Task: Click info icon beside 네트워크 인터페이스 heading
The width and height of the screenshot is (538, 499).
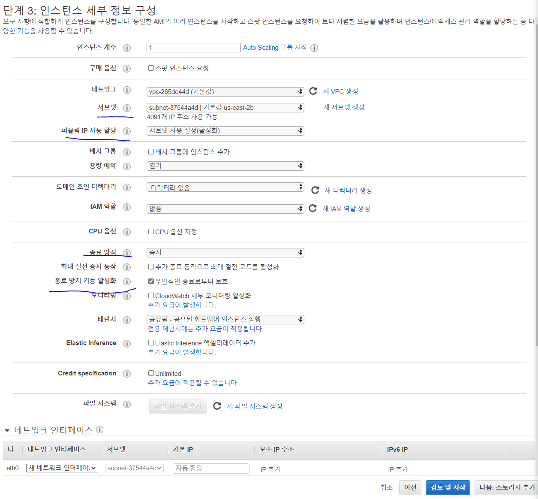Action: pos(99,429)
